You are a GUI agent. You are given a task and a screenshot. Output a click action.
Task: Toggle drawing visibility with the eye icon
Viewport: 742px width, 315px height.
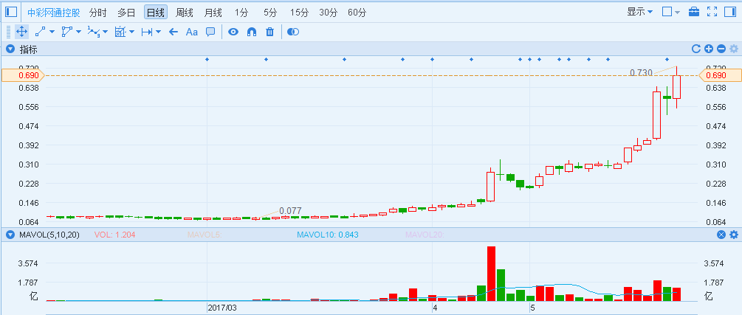tap(233, 32)
